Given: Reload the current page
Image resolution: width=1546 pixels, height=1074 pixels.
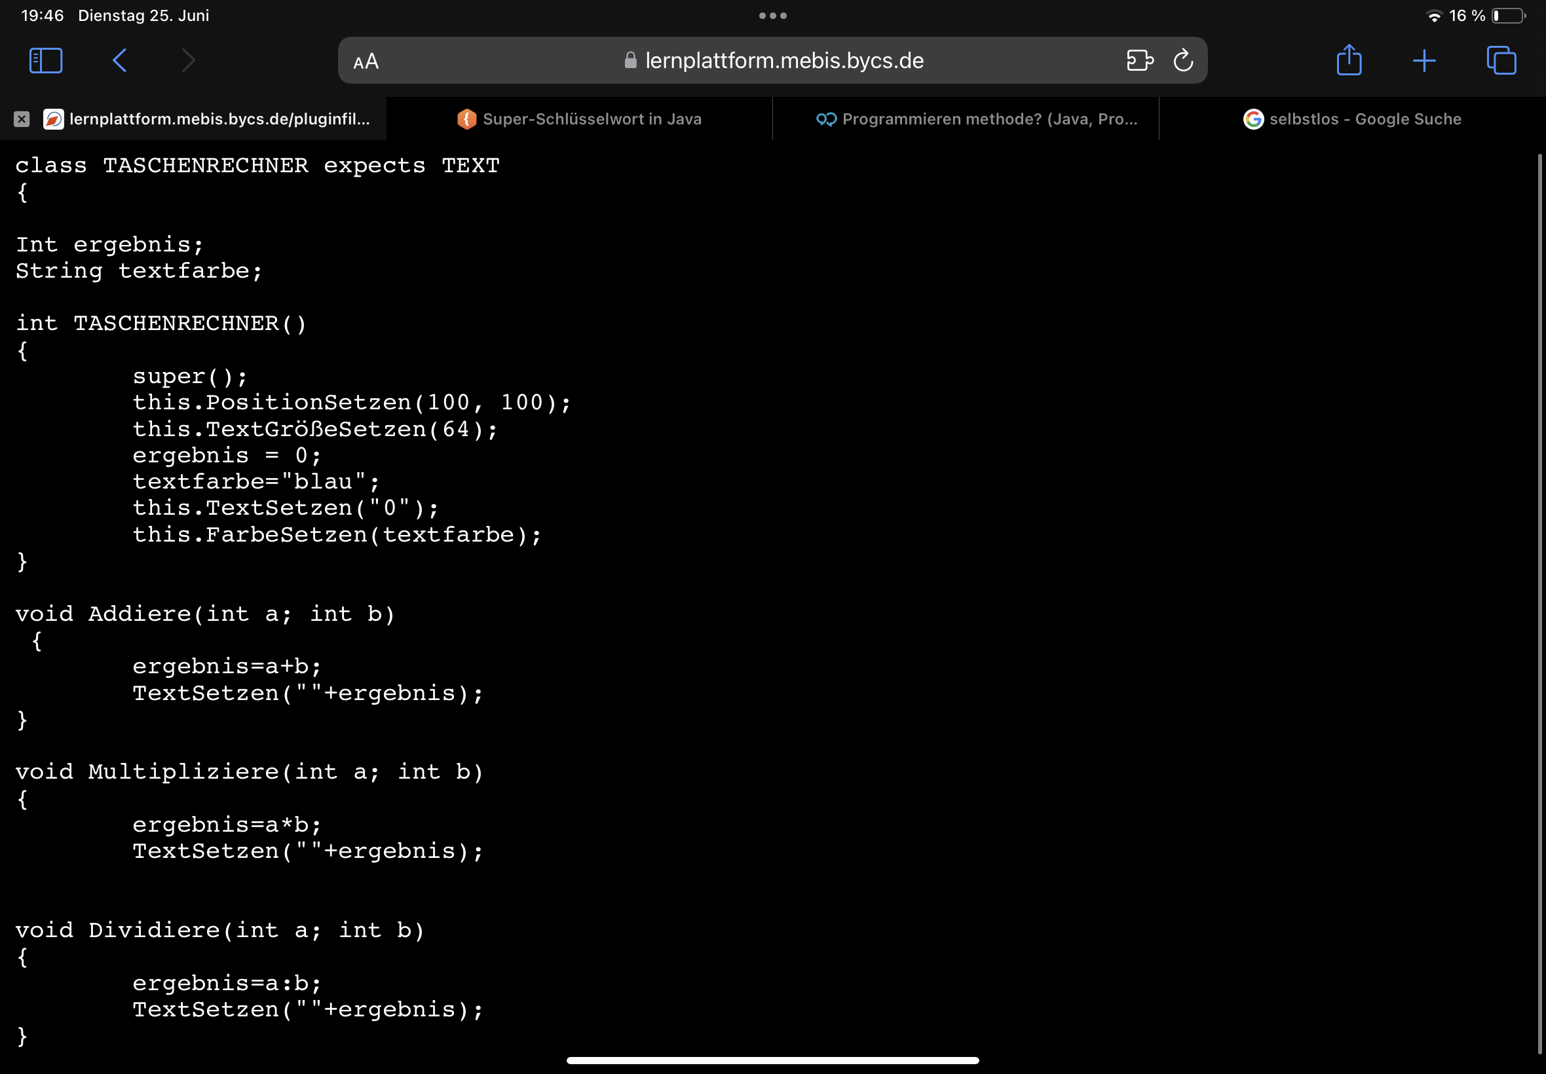Looking at the screenshot, I should [1182, 60].
